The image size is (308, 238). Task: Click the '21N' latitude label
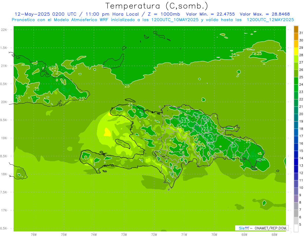(x=4, y=66)
